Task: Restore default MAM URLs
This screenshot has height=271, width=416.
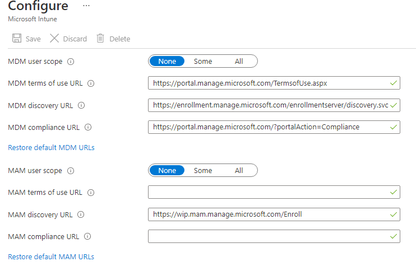Action: coord(51,256)
